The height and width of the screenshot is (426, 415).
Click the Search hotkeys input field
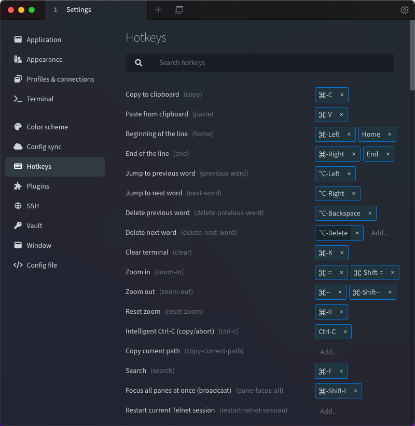click(259, 63)
